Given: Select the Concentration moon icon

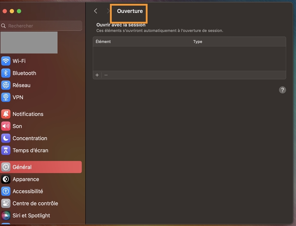Looking at the screenshot, I should coord(6,138).
